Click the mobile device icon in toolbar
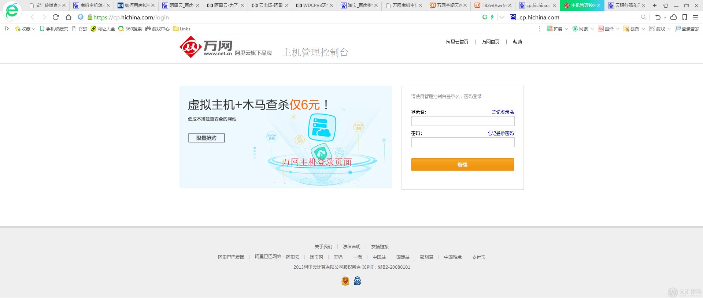This screenshot has width=703, height=298. coord(684,17)
